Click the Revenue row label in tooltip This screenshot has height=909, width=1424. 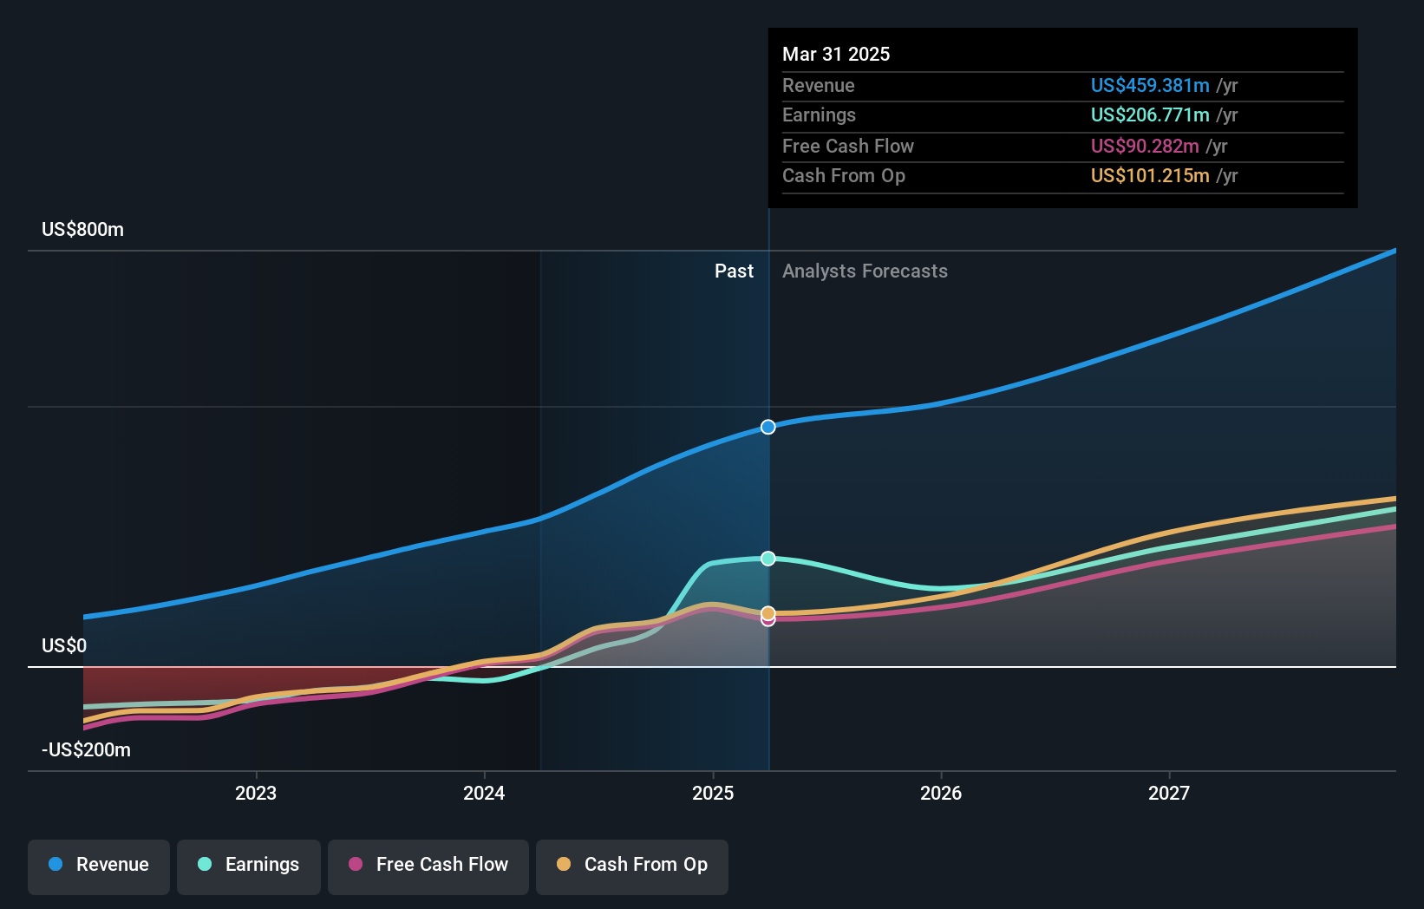click(x=819, y=85)
